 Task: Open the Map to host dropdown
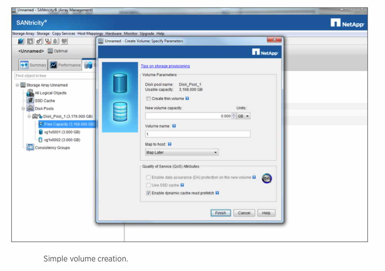(182, 152)
